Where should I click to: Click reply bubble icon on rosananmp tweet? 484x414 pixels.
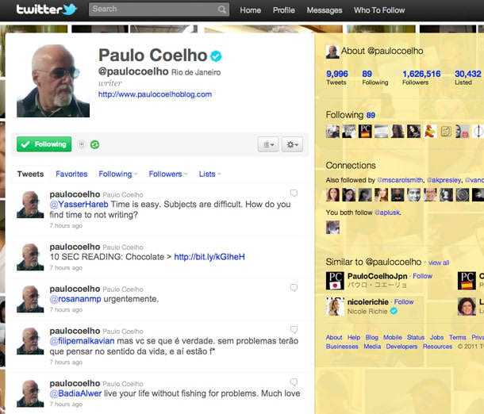[294, 288]
